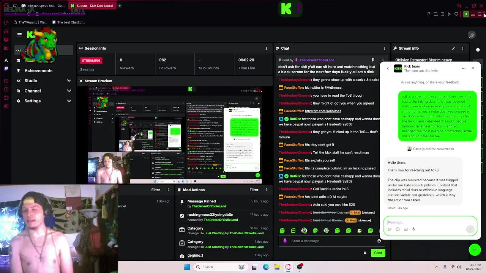Image resolution: width=486 pixels, height=273 pixels.
Task: Go back in Kick team support chat
Action: (x=388, y=68)
